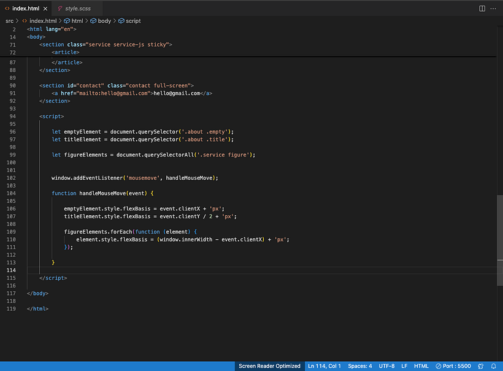This screenshot has width=503, height=371.
Task: Open the notifications bell in status bar
Action: (494, 366)
